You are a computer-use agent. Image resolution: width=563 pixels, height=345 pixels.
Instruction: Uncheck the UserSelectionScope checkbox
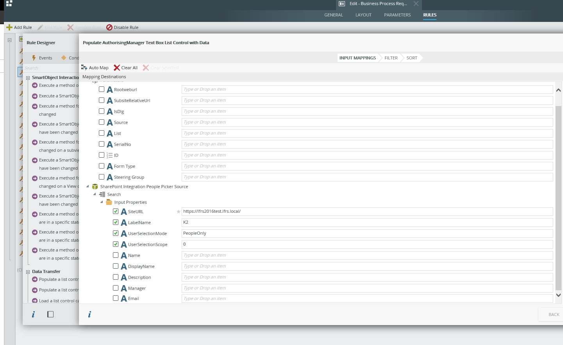click(116, 244)
